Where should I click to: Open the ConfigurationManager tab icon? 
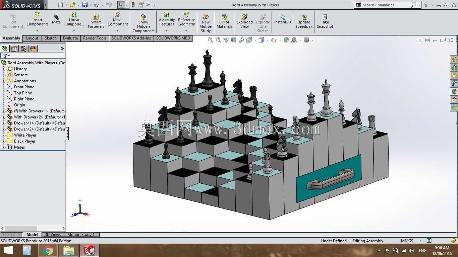(23, 49)
